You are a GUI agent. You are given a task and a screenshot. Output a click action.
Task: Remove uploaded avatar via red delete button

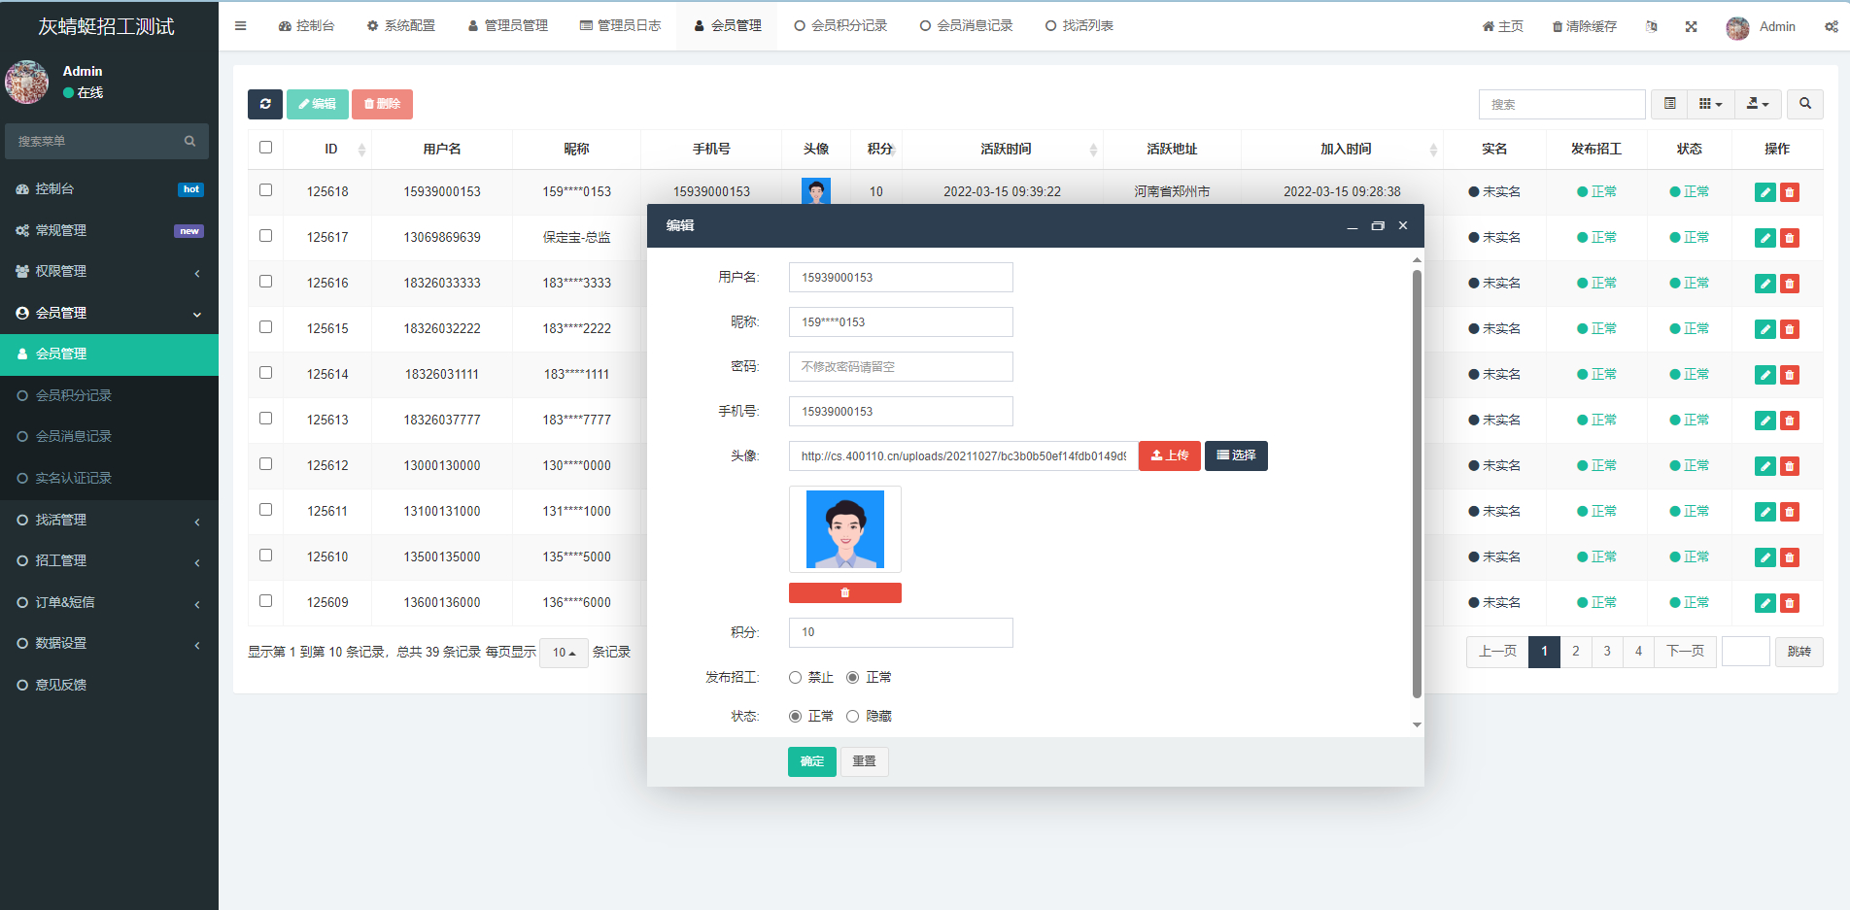[x=844, y=592]
